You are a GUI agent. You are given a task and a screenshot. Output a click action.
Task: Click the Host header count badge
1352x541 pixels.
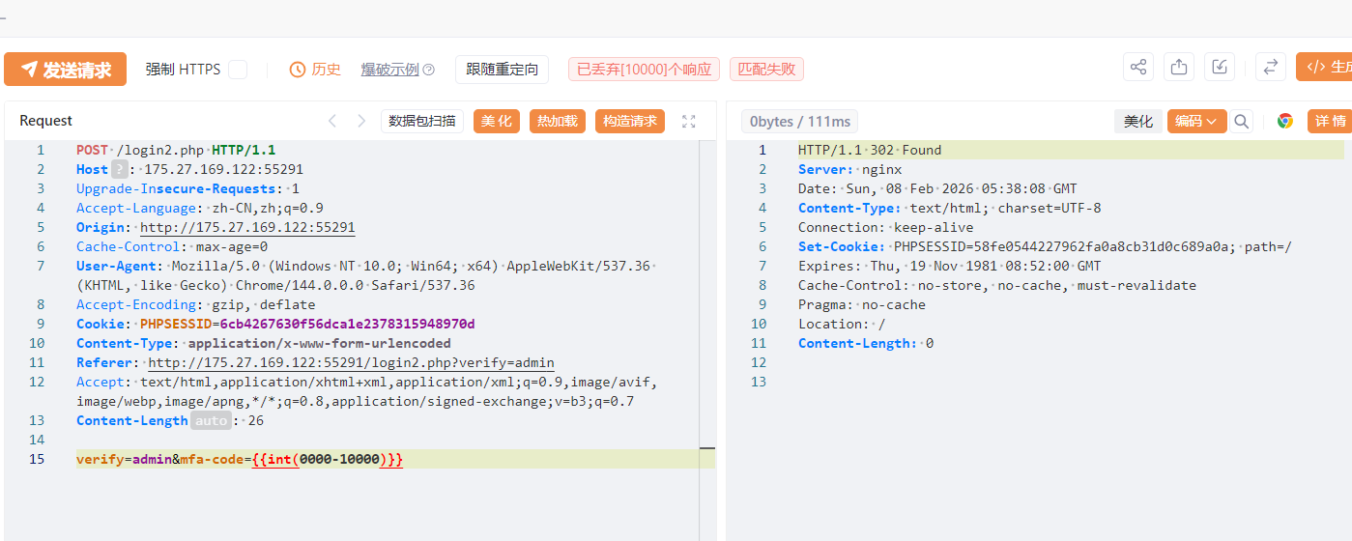119,169
